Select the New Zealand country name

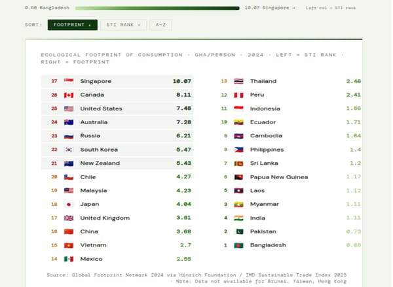click(100, 163)
